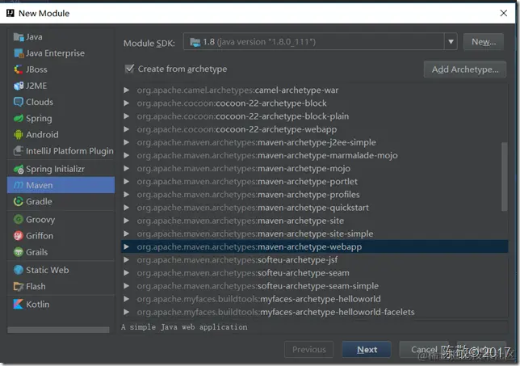
Task: Expand maven-archetype-webapp node arrow
Action: (x=126, y=247)
